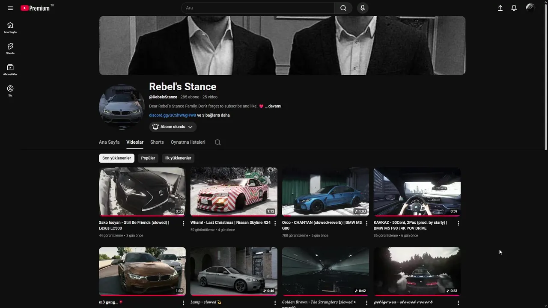Open the m3 gang... video title
548x308 pixels.
coord(111,302)
